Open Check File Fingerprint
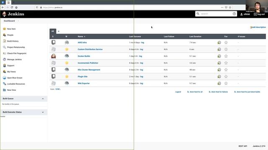 point(17,53)
